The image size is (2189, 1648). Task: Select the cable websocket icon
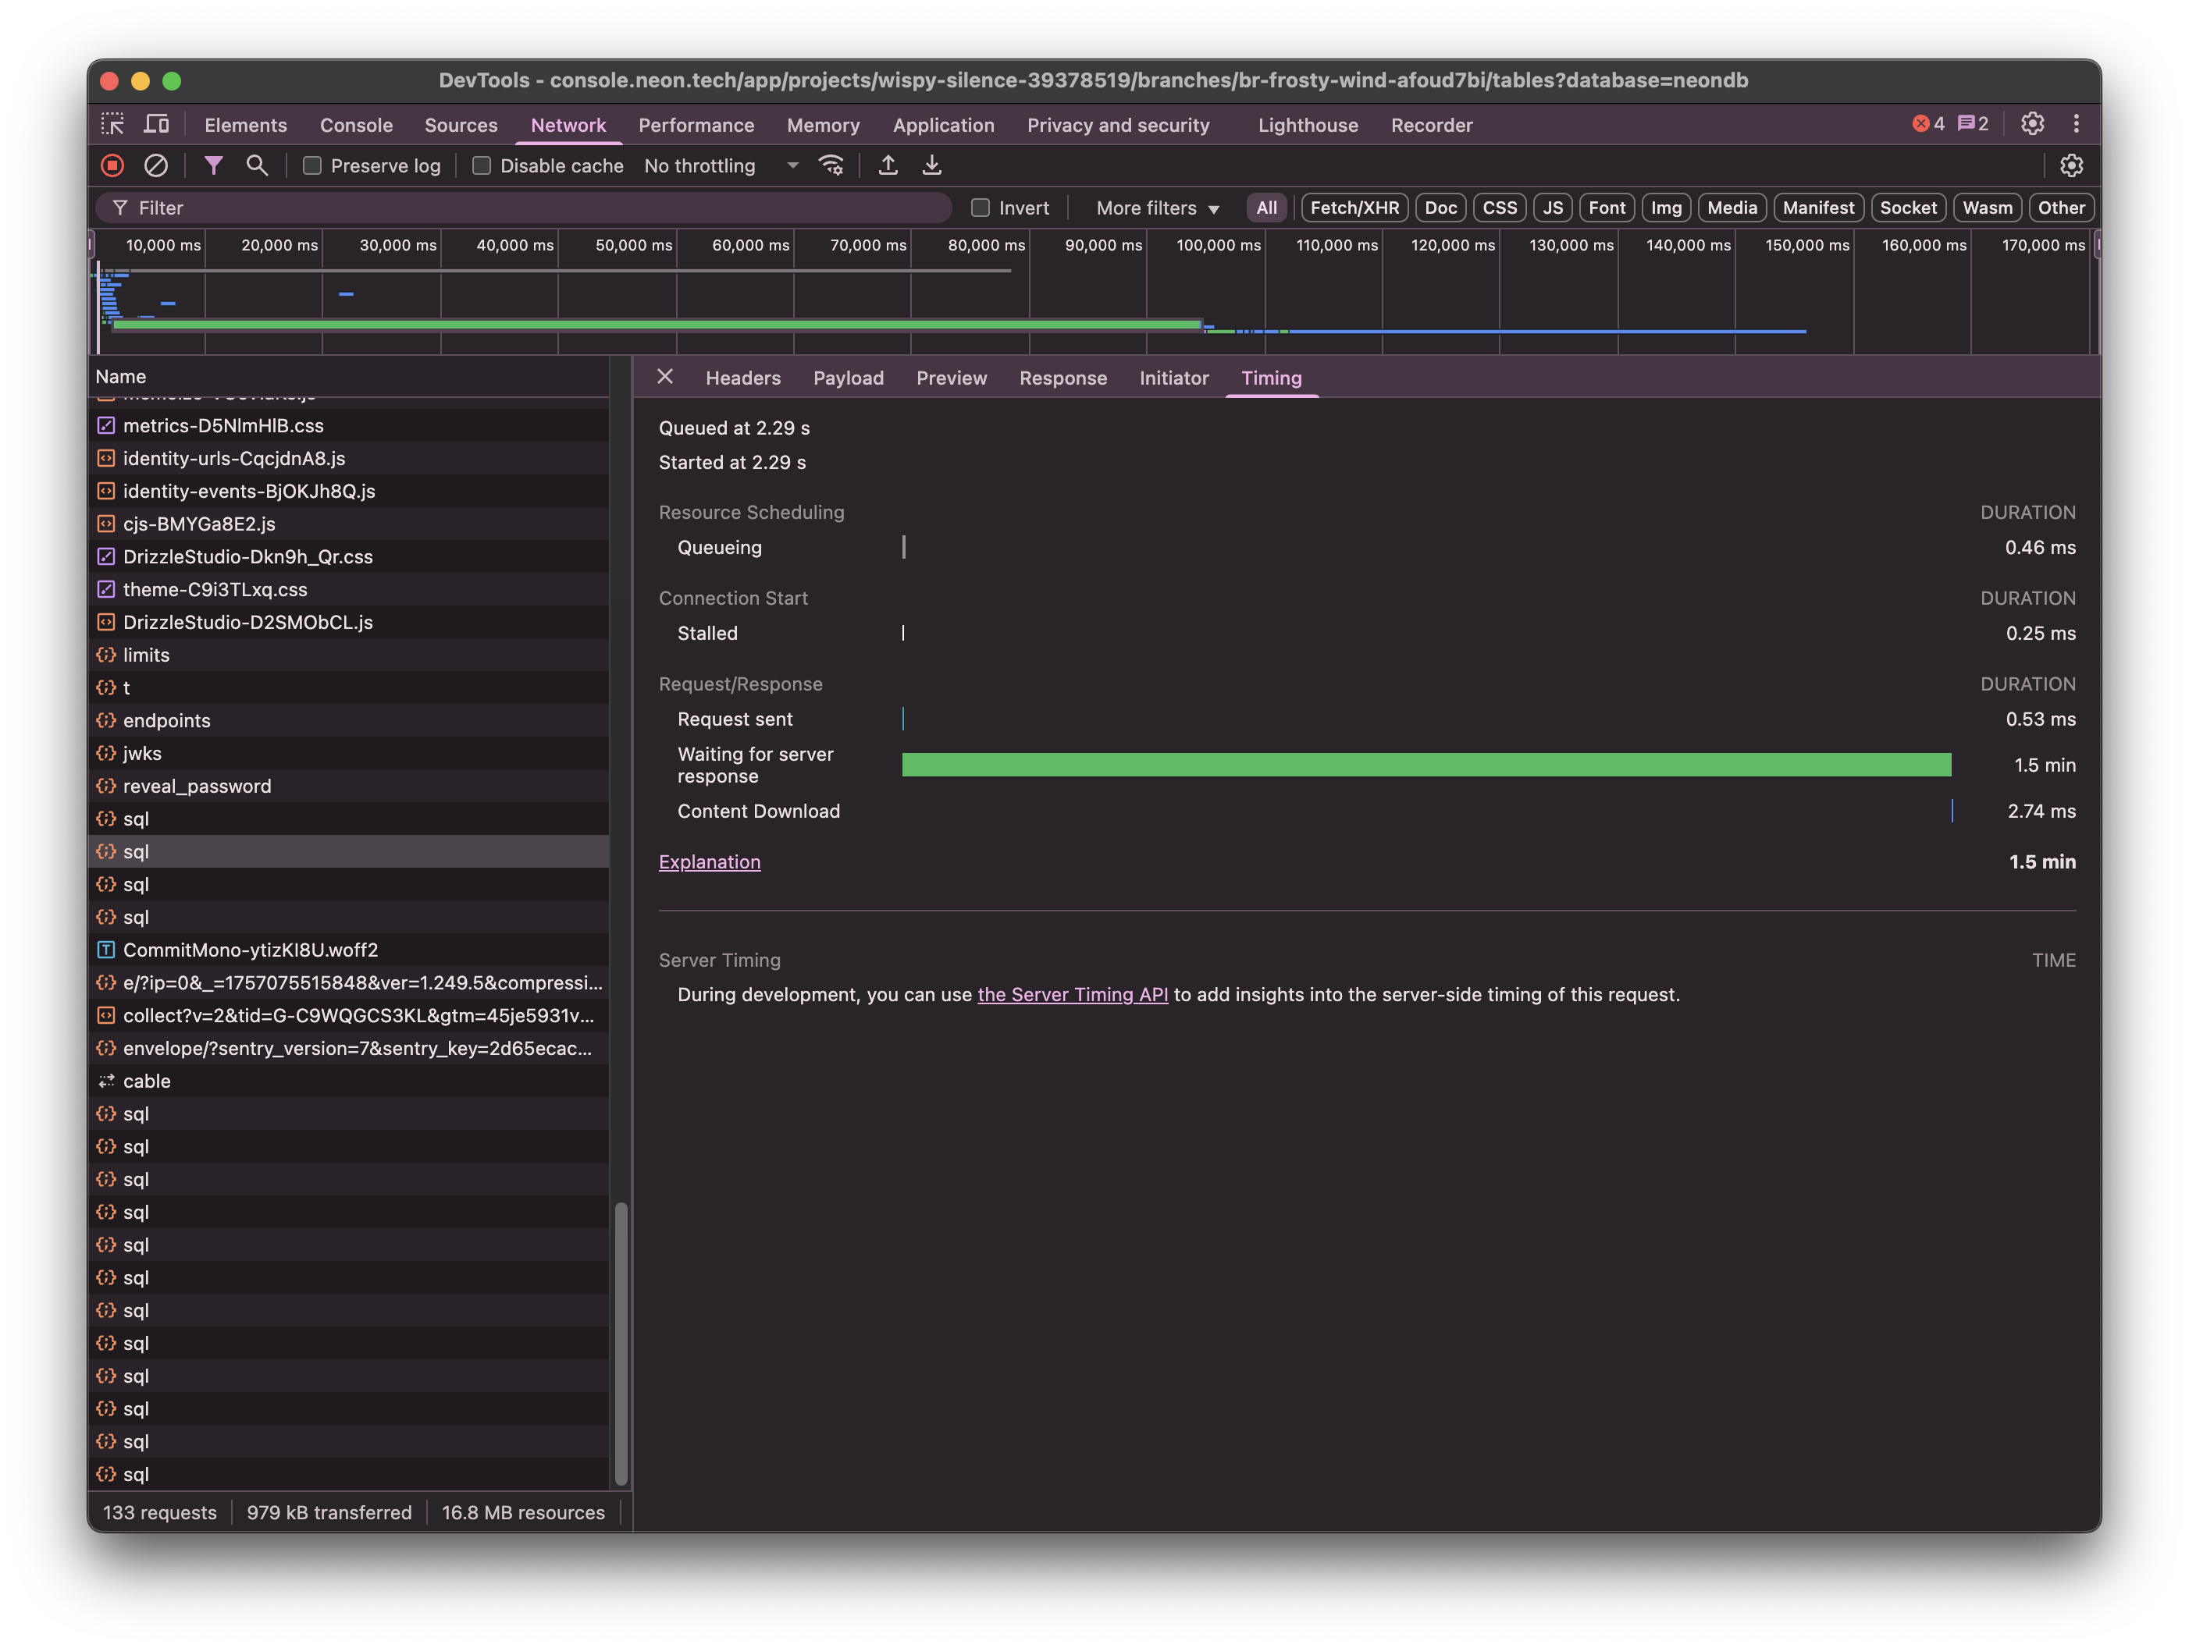pyautogui.click(x=106, y=1081)
